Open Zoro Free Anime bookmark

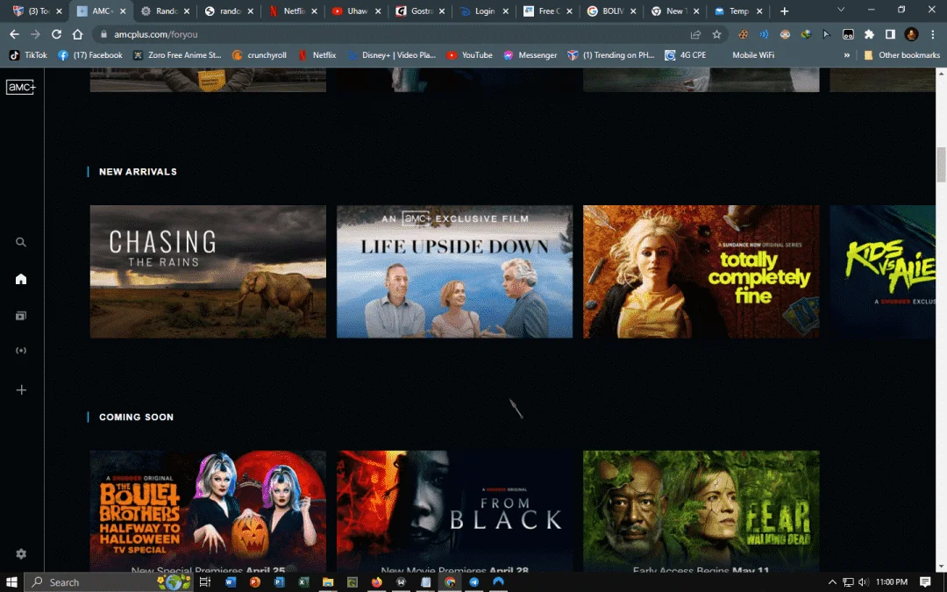[177, 55]
